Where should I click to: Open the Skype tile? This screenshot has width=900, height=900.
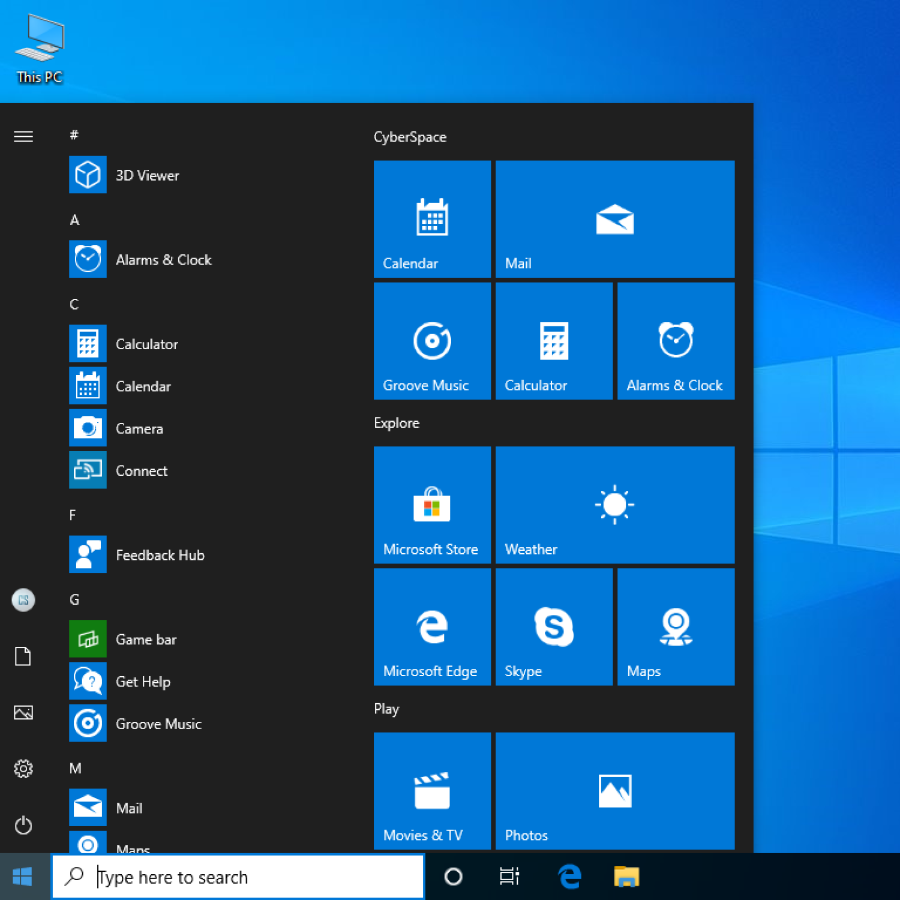554,626
